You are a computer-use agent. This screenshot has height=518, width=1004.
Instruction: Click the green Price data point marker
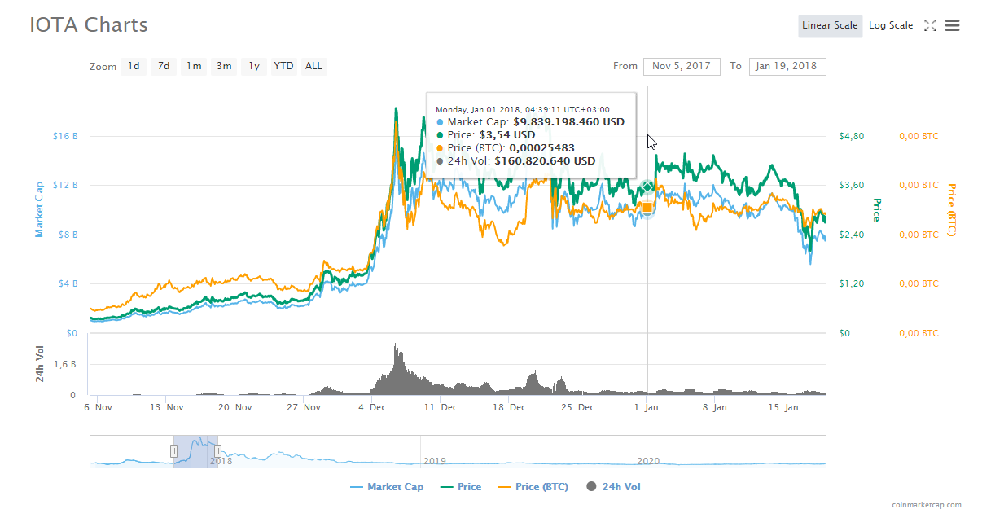[x=647, y=188]
